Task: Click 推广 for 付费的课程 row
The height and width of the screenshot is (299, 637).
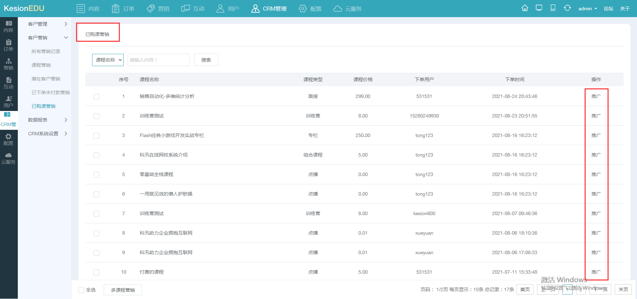Action: (596, 272)
